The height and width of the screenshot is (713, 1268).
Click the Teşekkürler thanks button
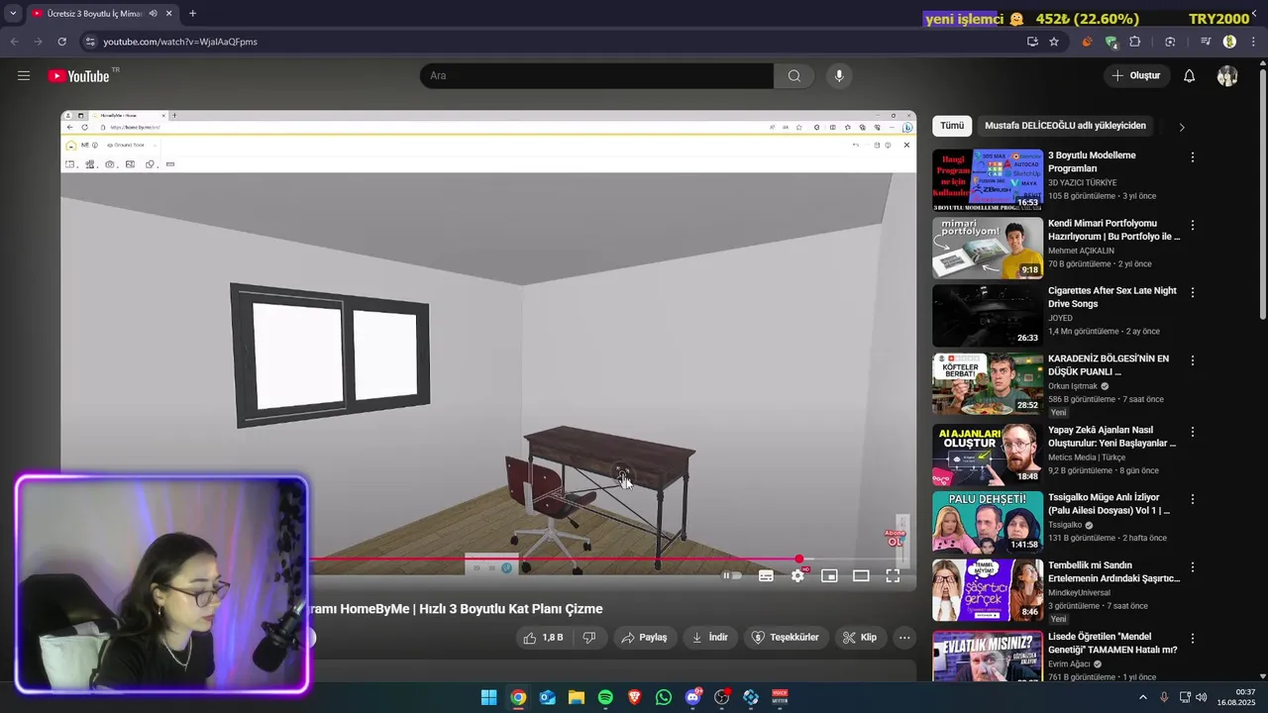pyautogui.click(x=786, y=638)
